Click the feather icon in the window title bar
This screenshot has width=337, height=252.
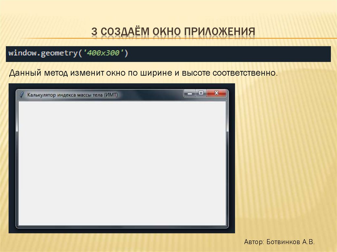pyautogui.click(x=22, y=94)
